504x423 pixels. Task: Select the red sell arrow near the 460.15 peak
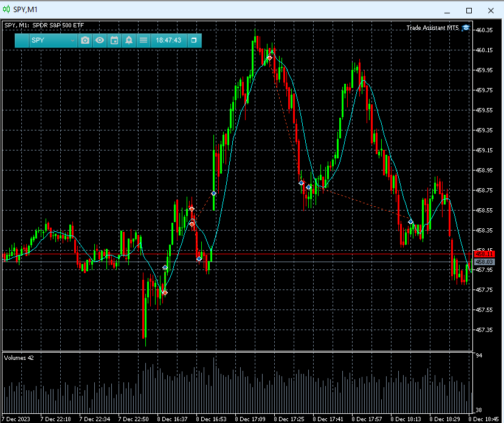tap(269, 58)
